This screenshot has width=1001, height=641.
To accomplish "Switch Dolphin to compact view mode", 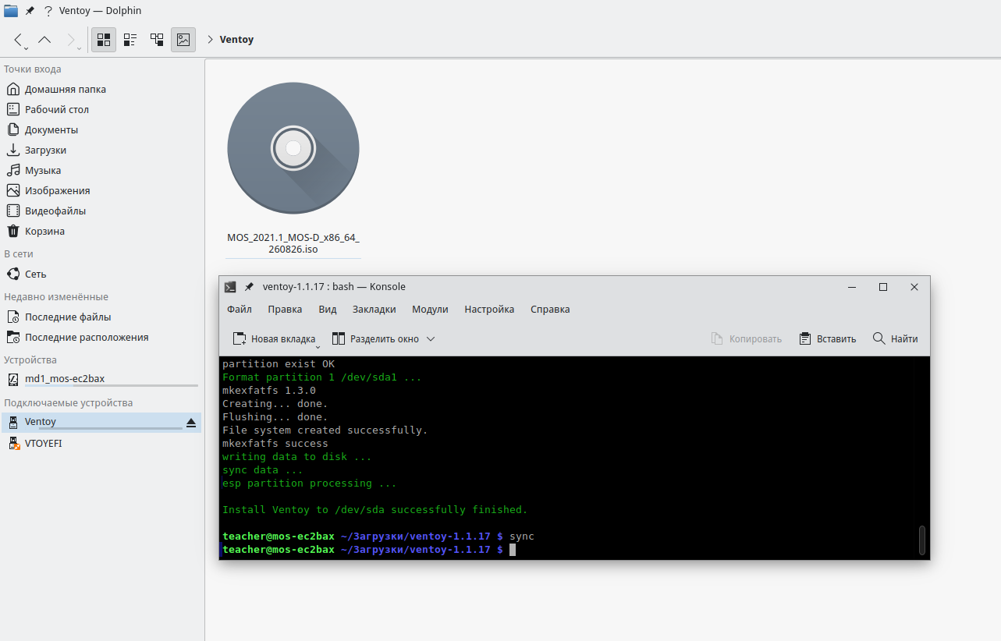I will (x=130, y=39).
